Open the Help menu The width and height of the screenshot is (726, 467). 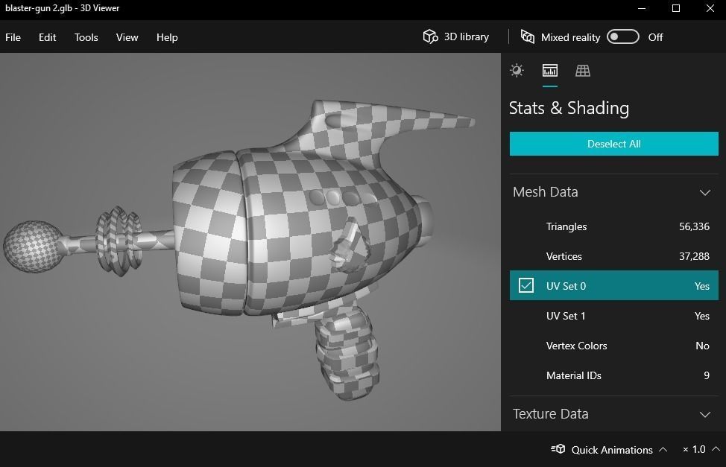[167, 37]
